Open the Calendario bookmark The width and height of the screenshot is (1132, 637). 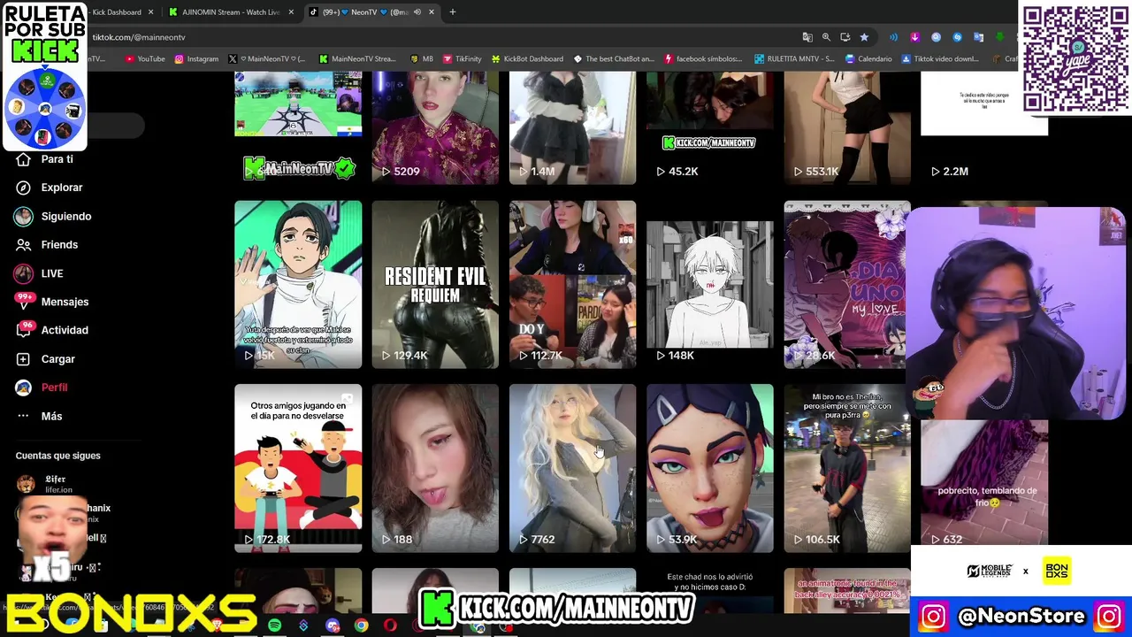click(x=868, y=59)
